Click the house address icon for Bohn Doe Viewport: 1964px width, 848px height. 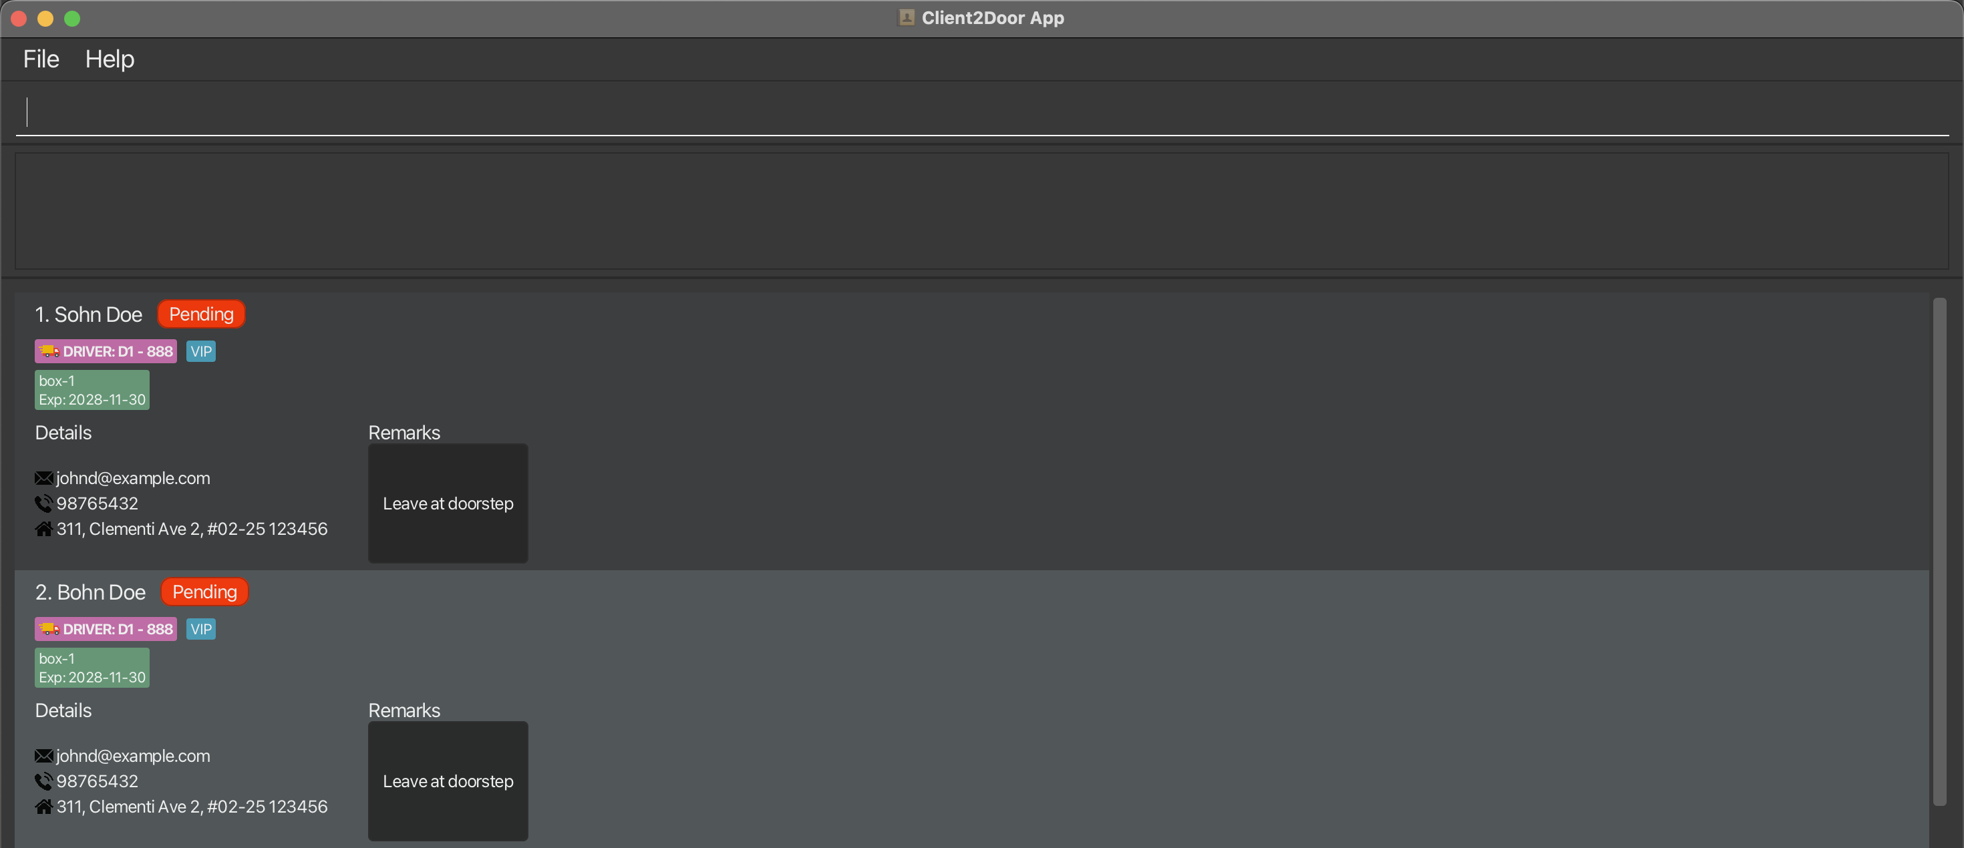pos(43,806)
